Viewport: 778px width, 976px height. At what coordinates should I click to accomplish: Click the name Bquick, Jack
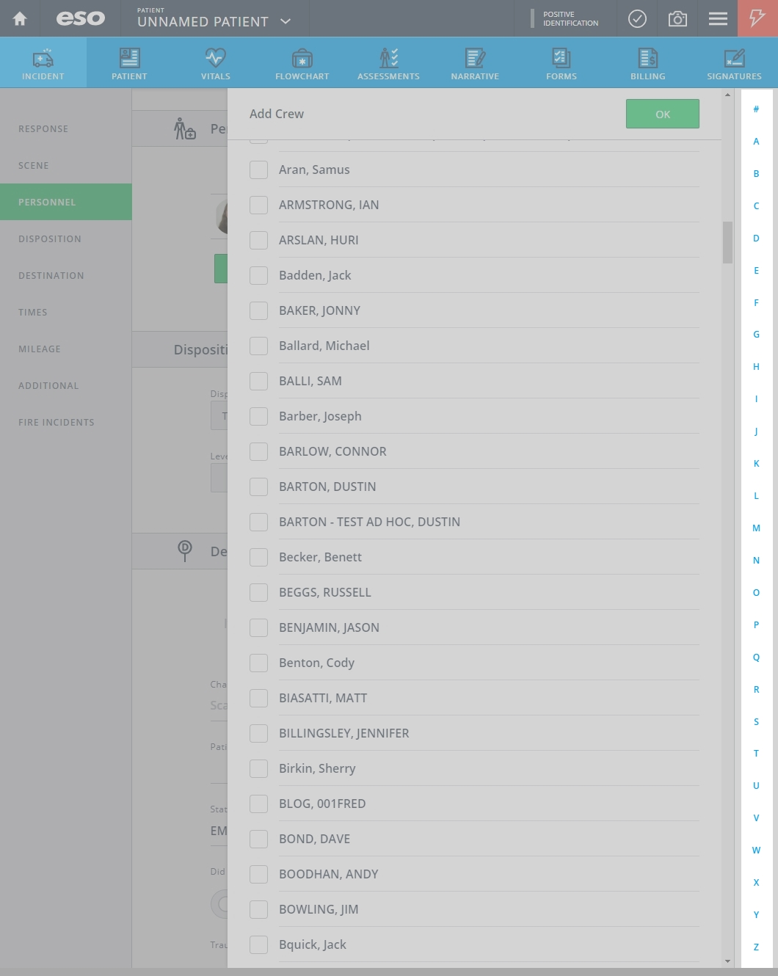point(313,944)
